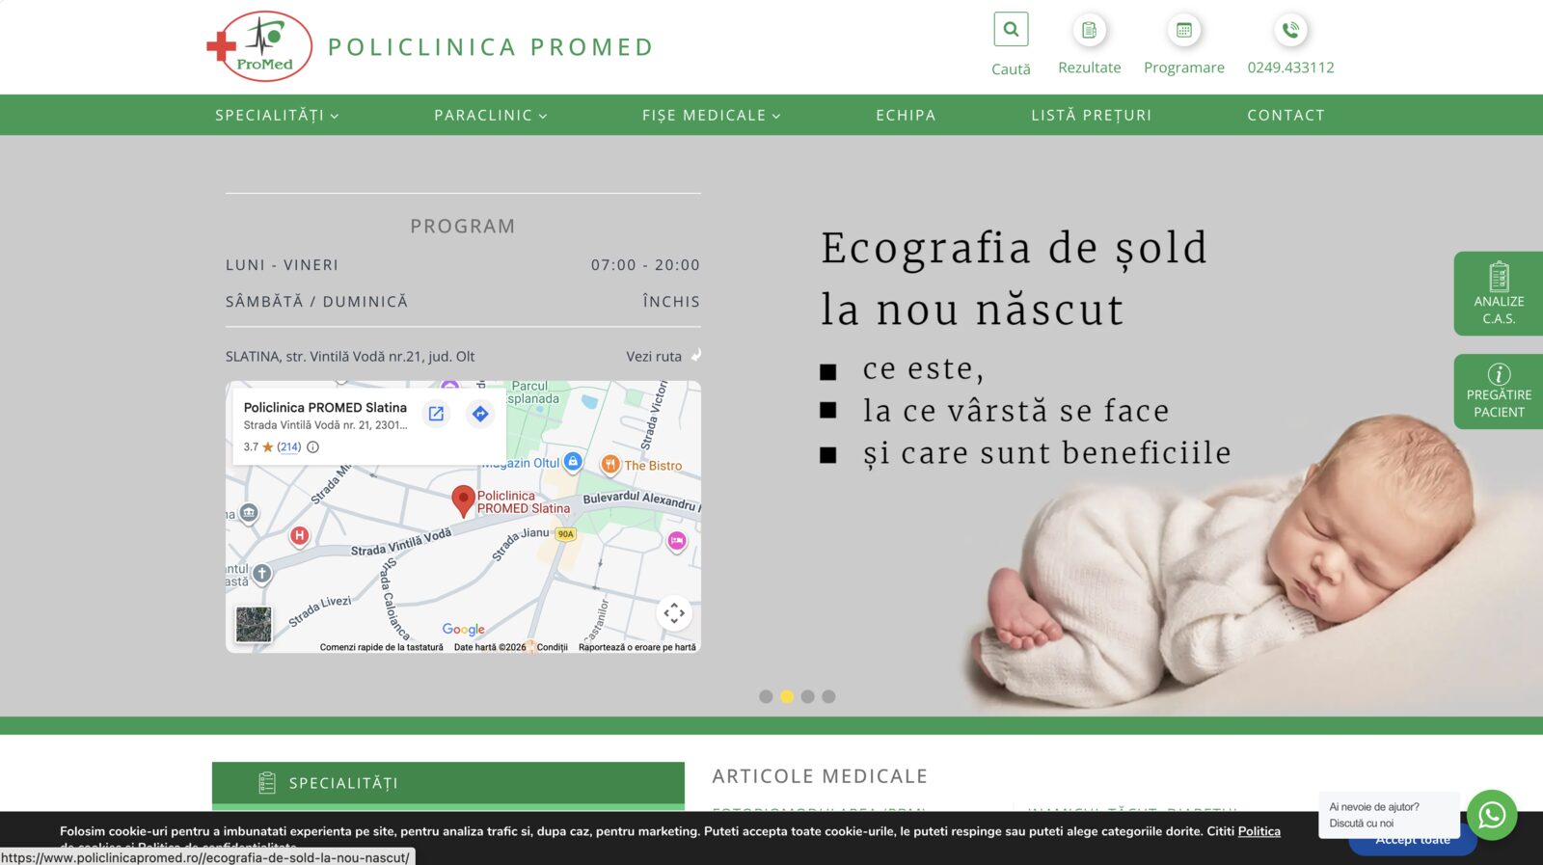Go to the first slide dot
Image resolution: width=1543 pixels, height=865 pixels.
coord(766,696)
